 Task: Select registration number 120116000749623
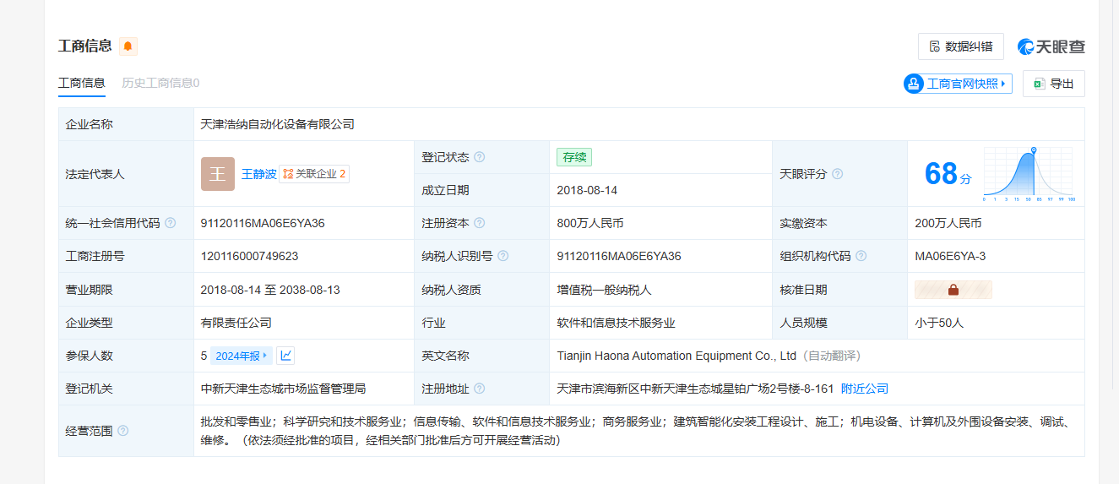(x=249, y=256)
